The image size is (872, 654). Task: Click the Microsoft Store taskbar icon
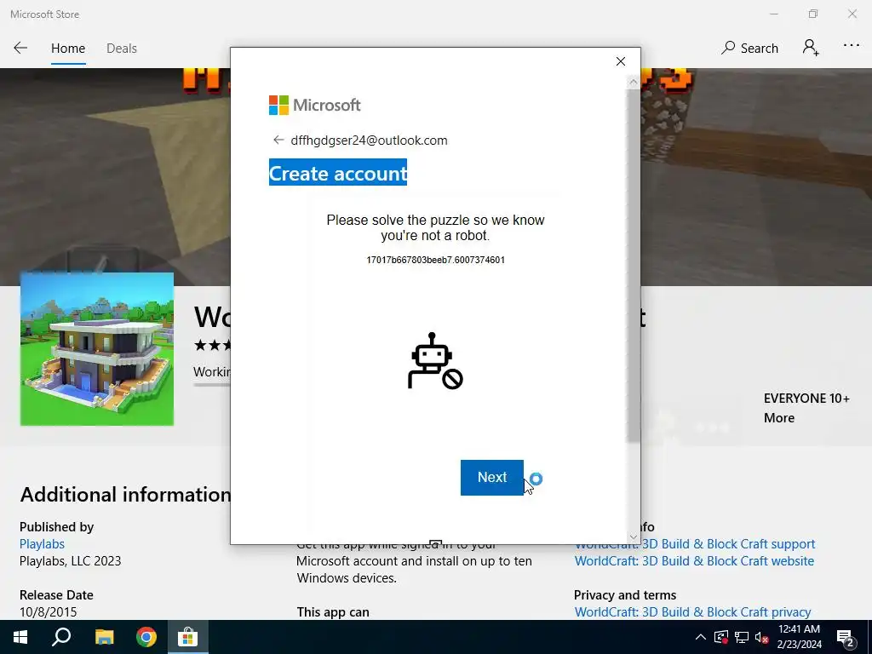point(187,637)
